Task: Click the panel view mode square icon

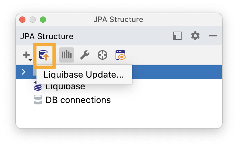Action: (177, 36)
